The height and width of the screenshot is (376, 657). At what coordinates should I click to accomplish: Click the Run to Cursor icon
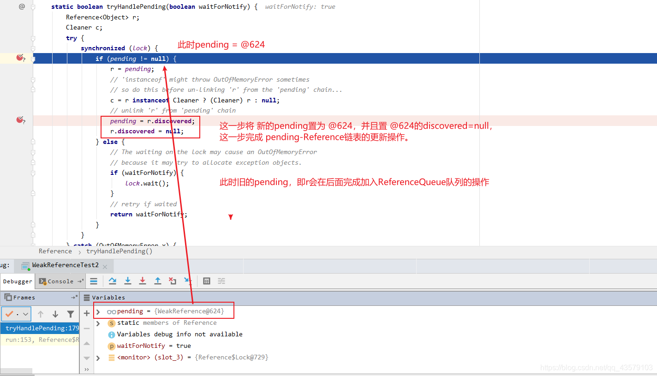pos(188,281)
